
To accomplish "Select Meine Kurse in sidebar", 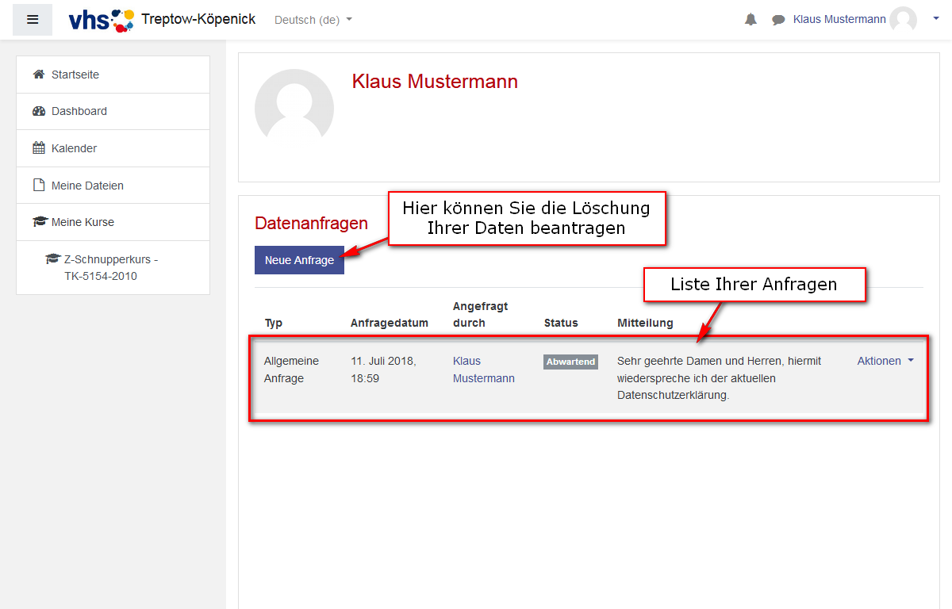I will pos(113,222).
